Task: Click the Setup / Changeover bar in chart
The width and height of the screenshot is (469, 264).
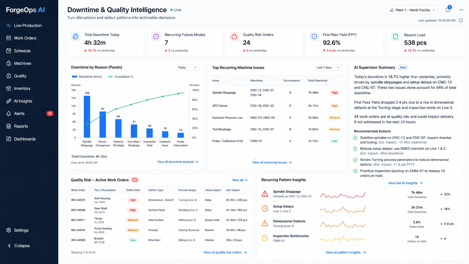Action: click(103, 125)
